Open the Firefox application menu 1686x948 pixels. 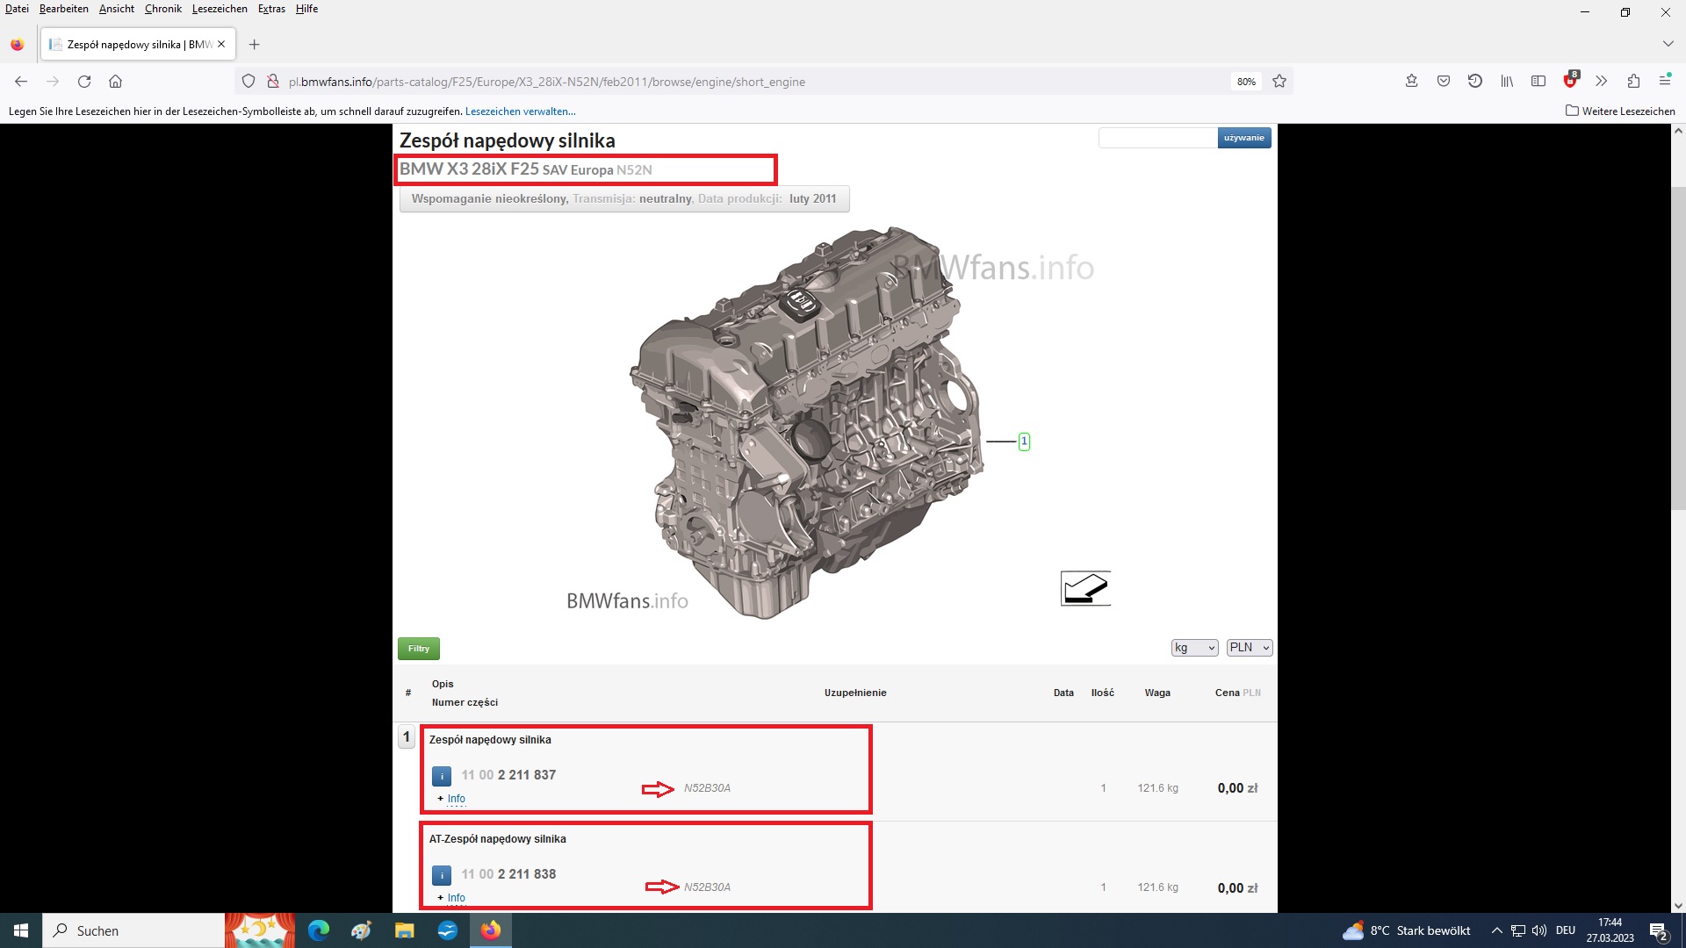(1665, 81)
